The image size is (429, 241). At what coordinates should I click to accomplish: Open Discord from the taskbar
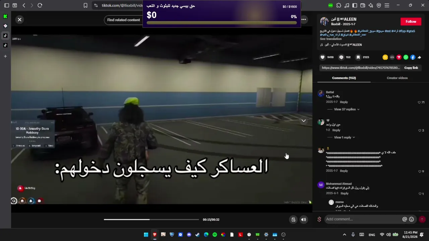(x=189, y=235)
